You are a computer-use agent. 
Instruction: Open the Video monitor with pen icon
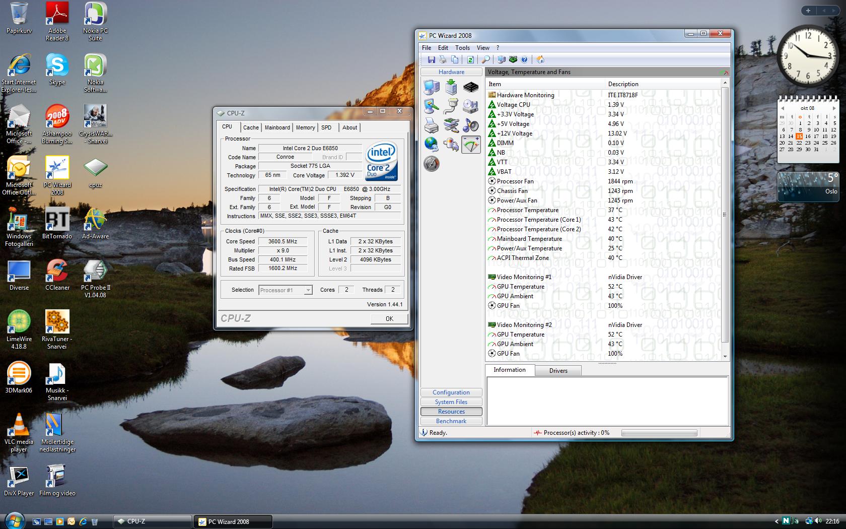pos(431,106)
